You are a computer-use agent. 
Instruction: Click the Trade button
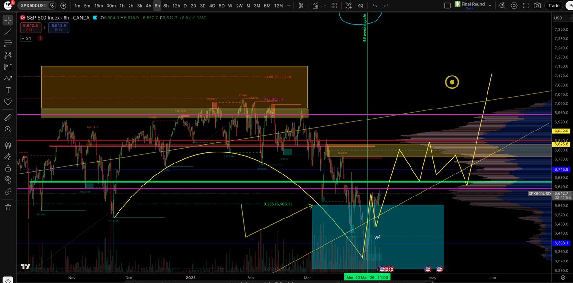click(554, 6)
